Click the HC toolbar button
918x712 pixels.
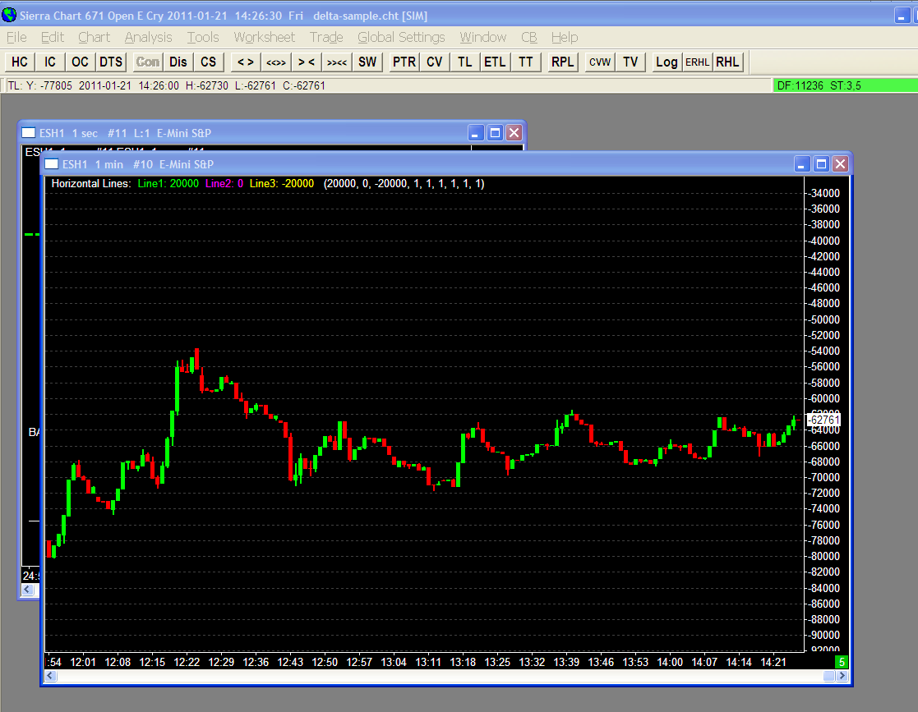(20, 62)
